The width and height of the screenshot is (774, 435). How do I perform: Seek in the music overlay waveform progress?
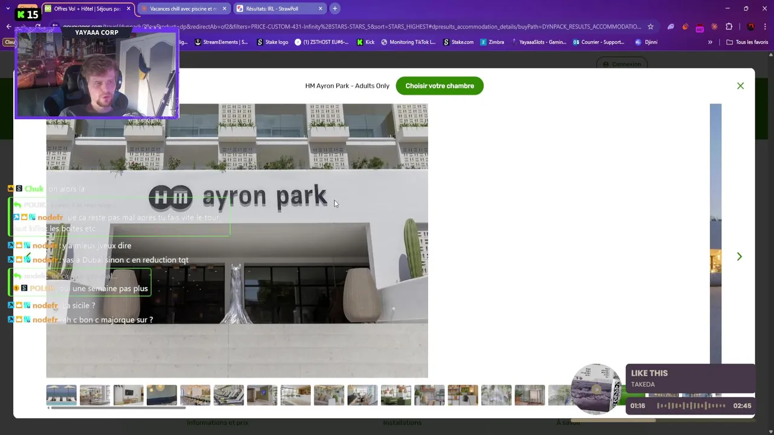(x=691, y=406)
